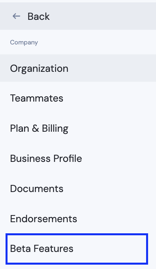Navigate to Business Profile
Screen dimensions: 156x269
click(78, 158)
